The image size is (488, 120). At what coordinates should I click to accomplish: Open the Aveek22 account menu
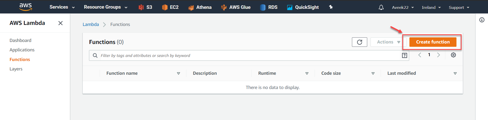coord(403,8)
